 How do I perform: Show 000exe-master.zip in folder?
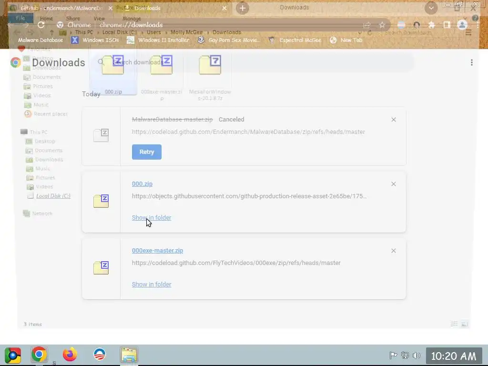point(152,284)
